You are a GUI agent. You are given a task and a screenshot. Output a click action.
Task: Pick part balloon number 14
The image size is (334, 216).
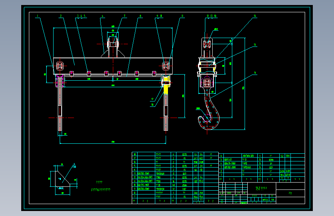click(x=255, y=16)
